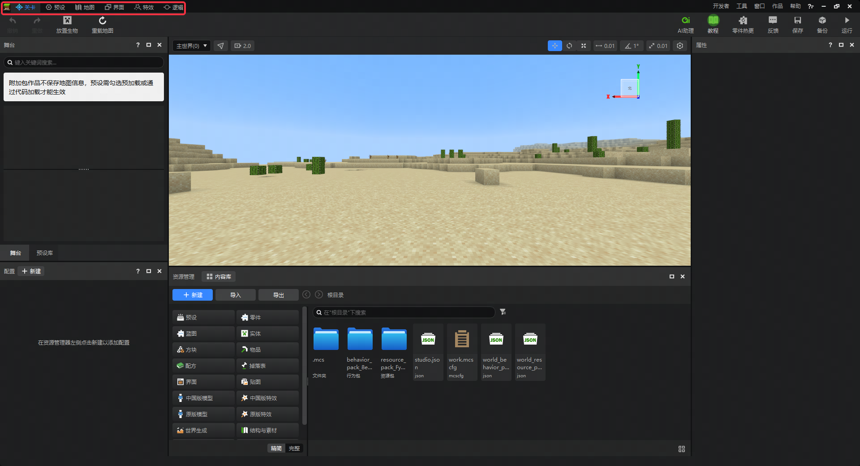This screenshot has width=860, height=466.
Task: Open the 工具 tools menu
Action: 742,6
